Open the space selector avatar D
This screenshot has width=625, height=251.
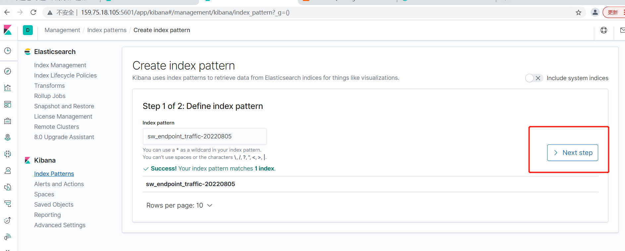(x=28, y=30)
